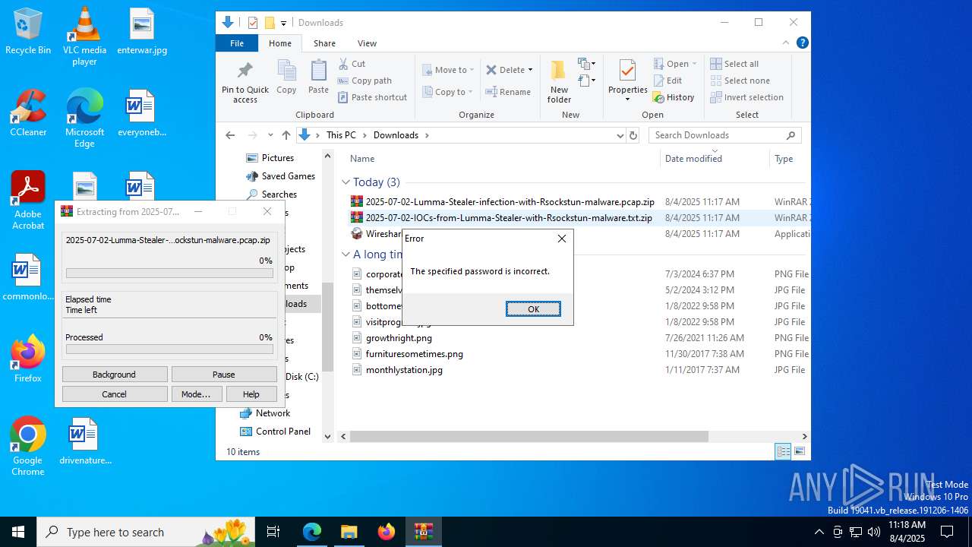Sort by Date modified column header
Screen dimensions: 972x547
tap(693, 159)
